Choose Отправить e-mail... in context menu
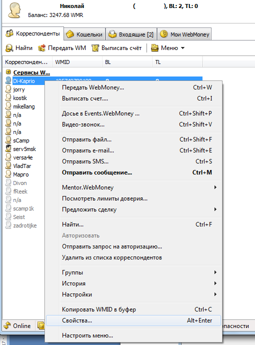255x345 pixels. click(133, 150)
